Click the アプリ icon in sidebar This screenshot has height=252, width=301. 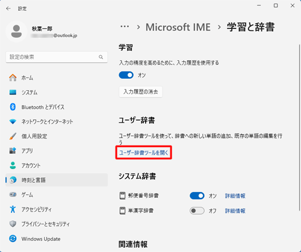point(13,151)
